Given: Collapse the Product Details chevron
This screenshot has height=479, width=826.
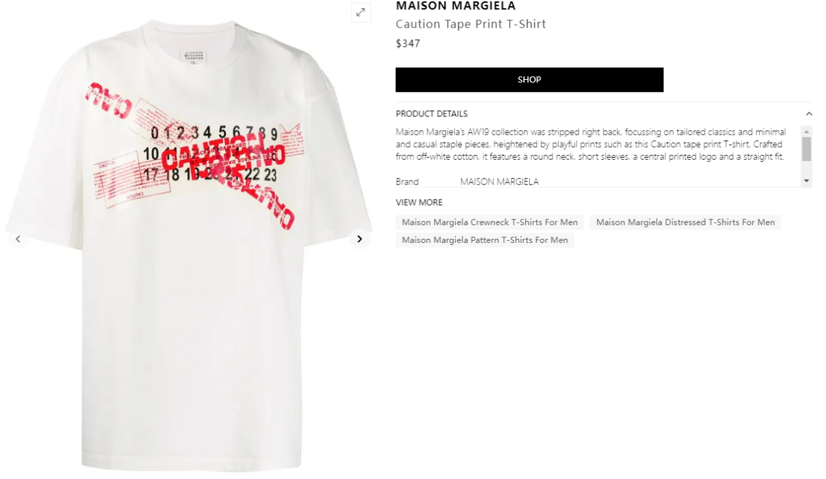Looking at the screenshot, I should pyautogui.click(x=809, y=114).
